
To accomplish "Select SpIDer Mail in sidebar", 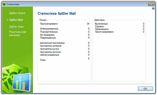I will point(16,20).
